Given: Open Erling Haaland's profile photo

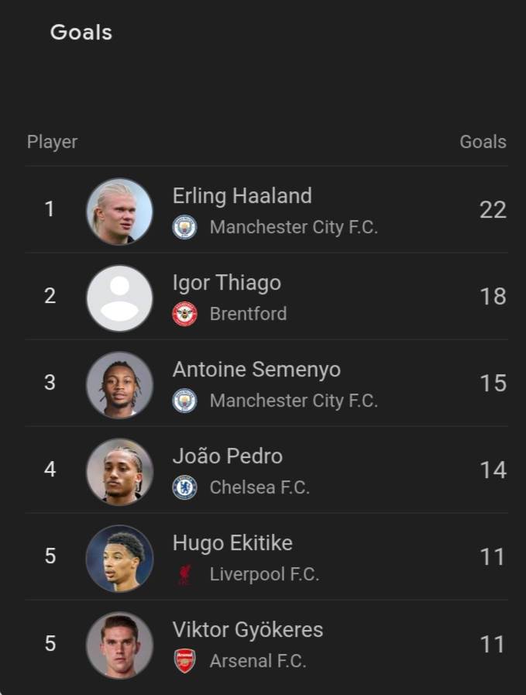Looking at the screenshot, I should coord(119,212).
